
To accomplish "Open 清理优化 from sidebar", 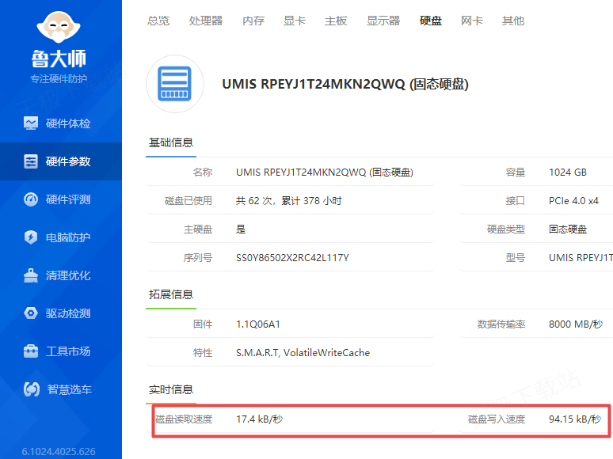I will (61, 275).
